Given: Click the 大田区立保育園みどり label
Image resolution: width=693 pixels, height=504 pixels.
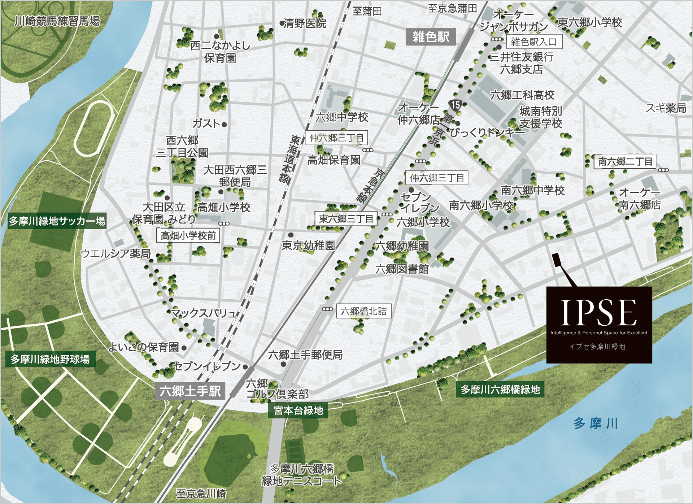Looking at the screenshot, I should pyautogui.click(x=164, y=213).
